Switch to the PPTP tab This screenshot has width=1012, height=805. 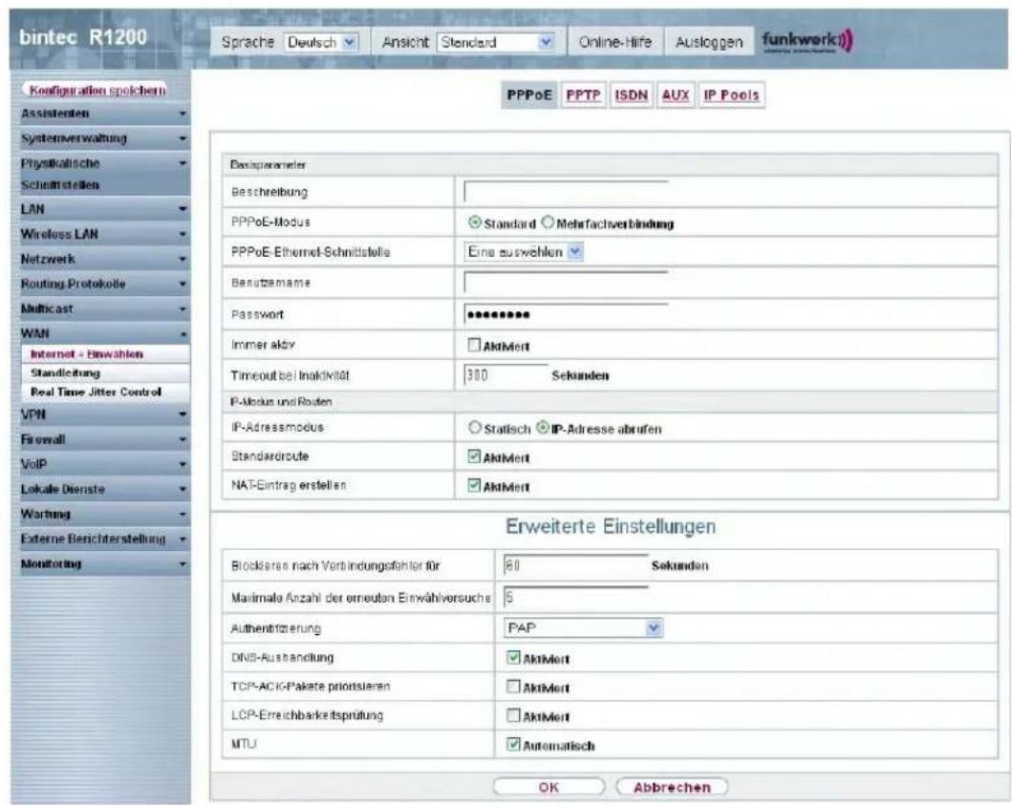click(x=584, y=95)
